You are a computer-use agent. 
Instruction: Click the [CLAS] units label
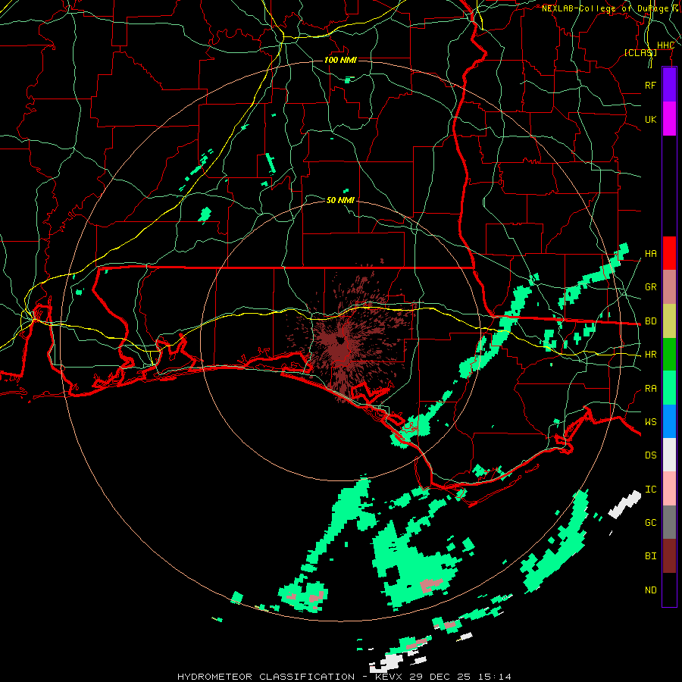pyautogui.click(x=640, y=52)
